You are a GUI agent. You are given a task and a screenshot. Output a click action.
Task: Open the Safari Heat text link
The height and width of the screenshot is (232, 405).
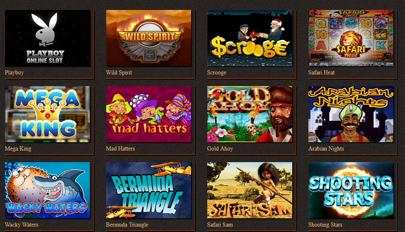321,72
